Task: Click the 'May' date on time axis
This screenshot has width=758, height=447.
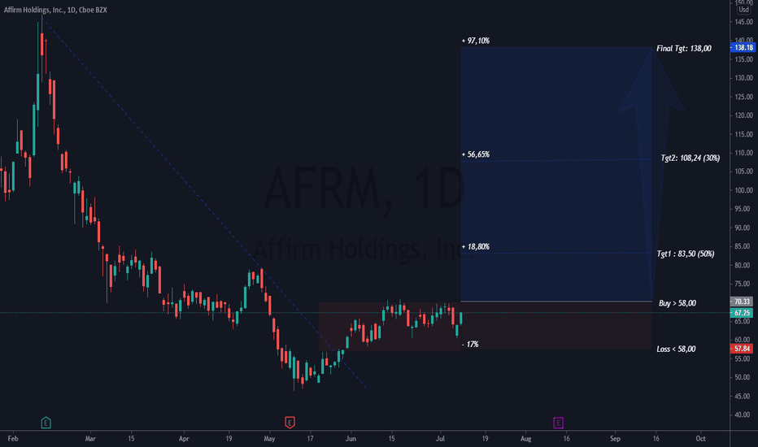Action: [x=269, y=439]
